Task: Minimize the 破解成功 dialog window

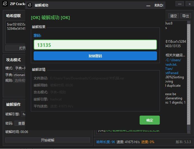Action: [148, 5]
